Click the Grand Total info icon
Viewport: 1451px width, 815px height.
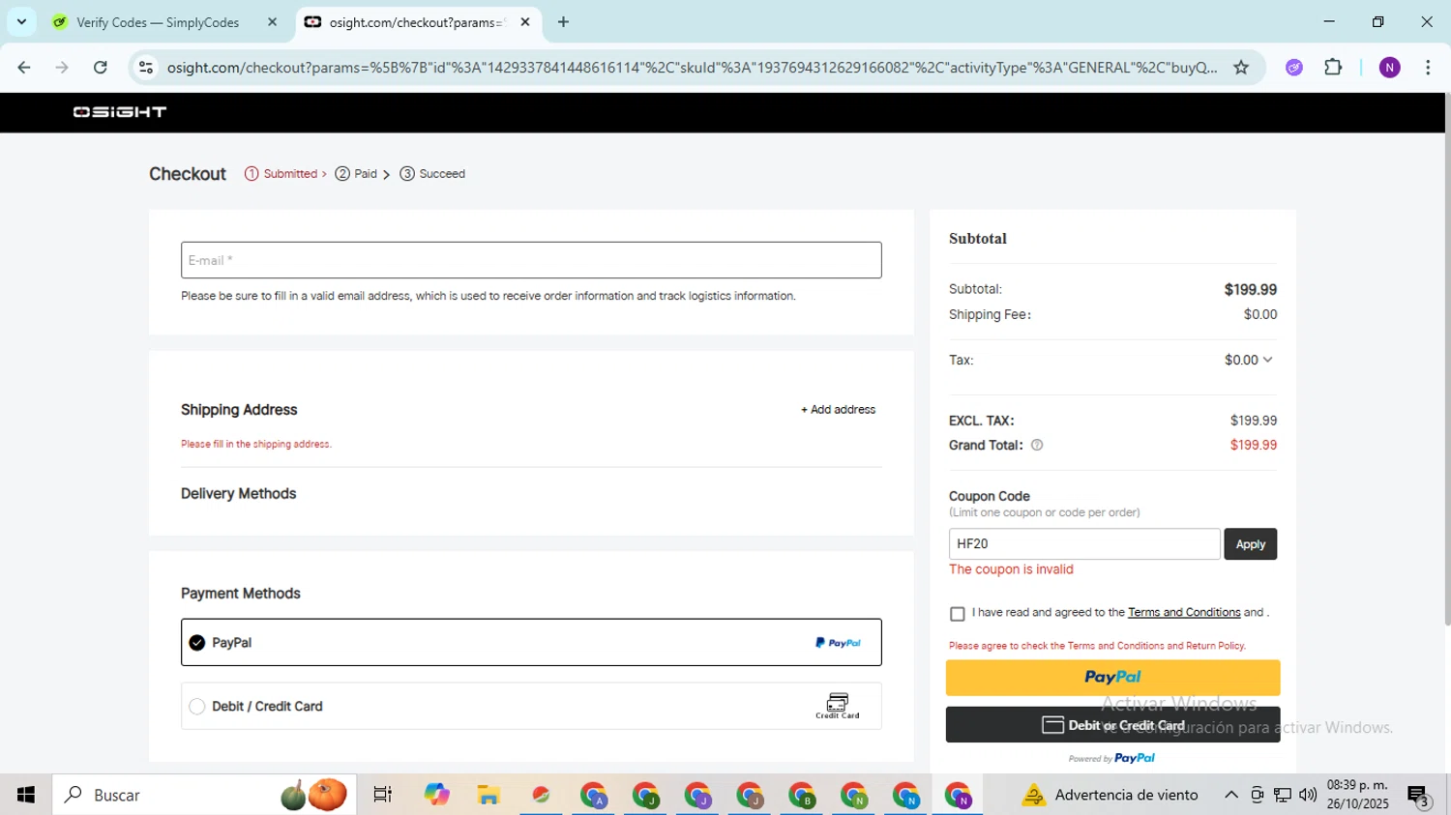click(x=1037, y=446)
